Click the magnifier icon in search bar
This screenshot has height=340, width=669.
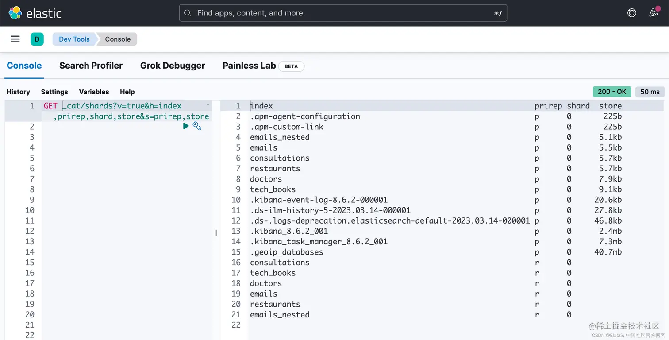[188, 13]
